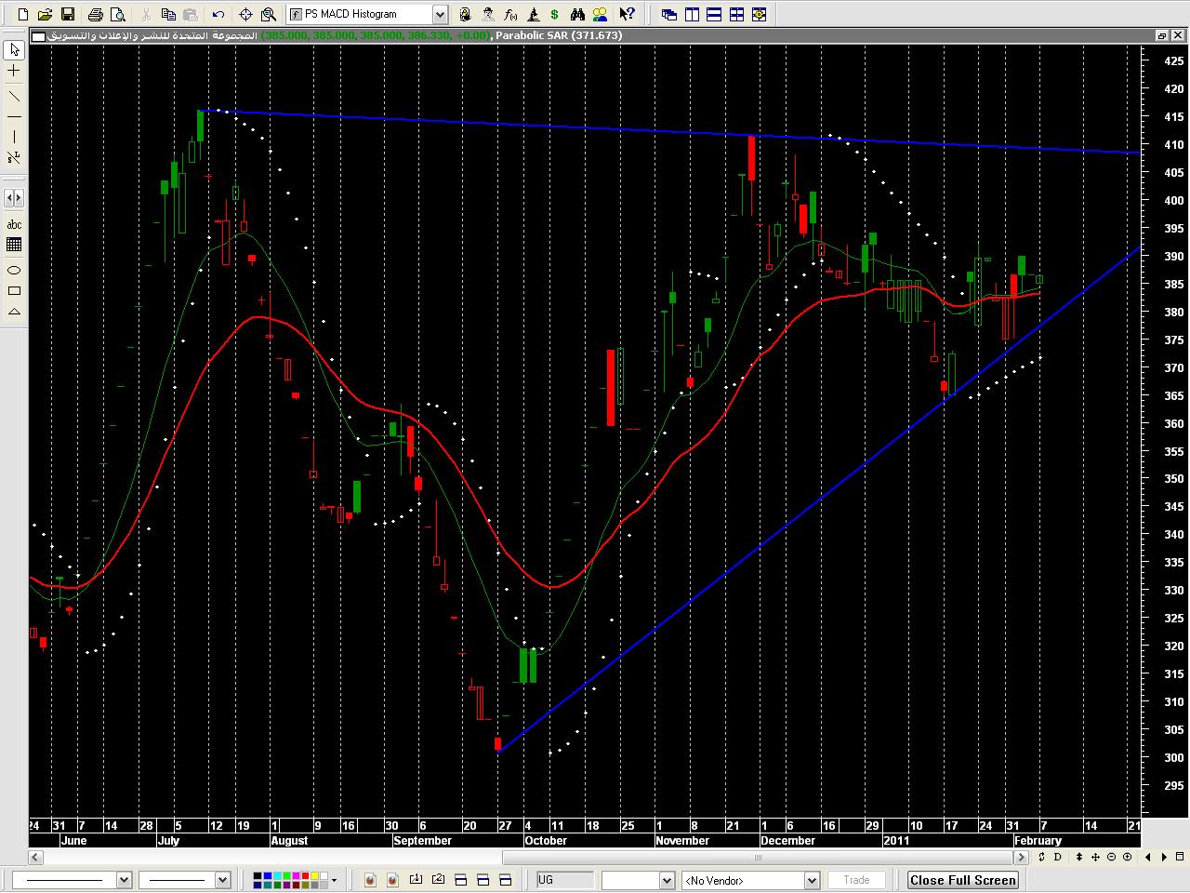Cascade the chart windows

(x=669, y=14)
